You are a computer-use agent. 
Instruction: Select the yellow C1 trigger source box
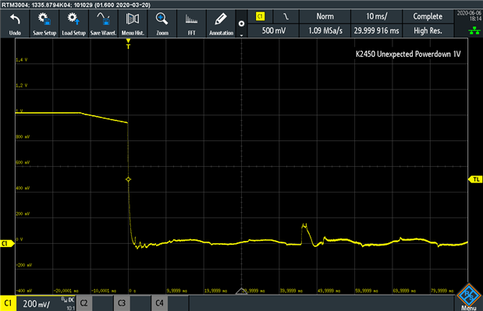point(261,16)
